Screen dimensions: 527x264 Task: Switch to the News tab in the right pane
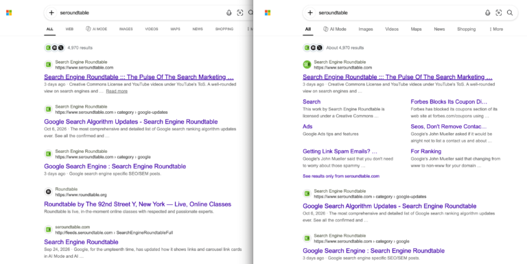click(439, 29)
